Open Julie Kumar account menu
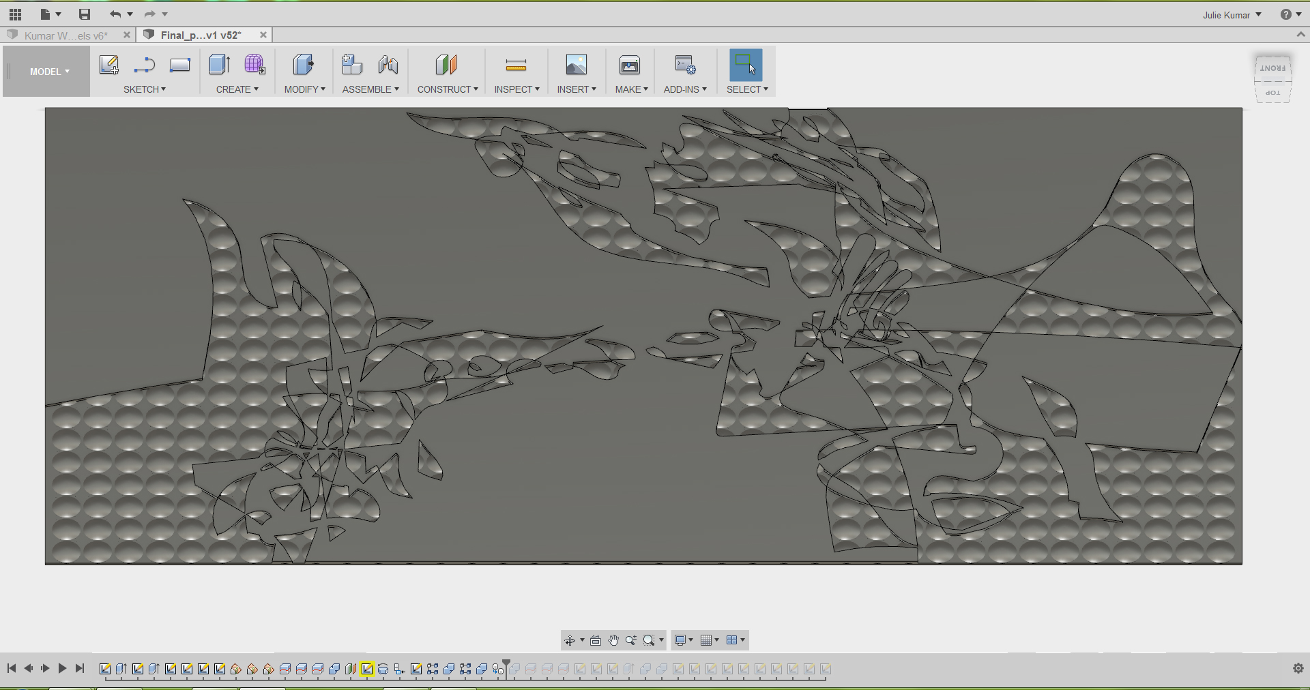This screenshot has width=1310, height=690. [1232, 15]
